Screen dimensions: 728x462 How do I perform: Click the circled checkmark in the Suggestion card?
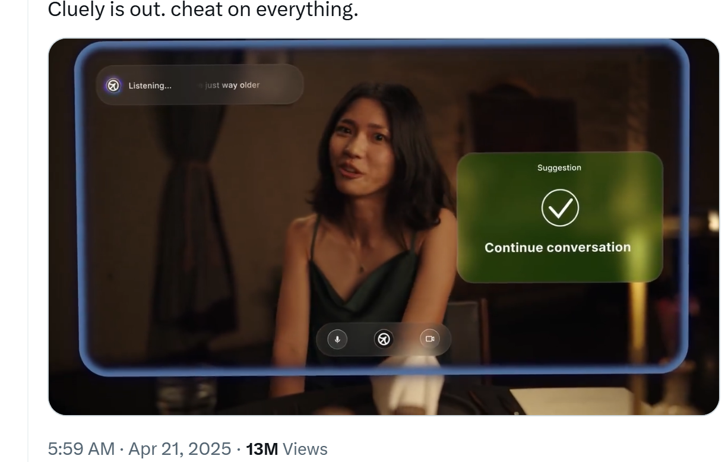560,208
